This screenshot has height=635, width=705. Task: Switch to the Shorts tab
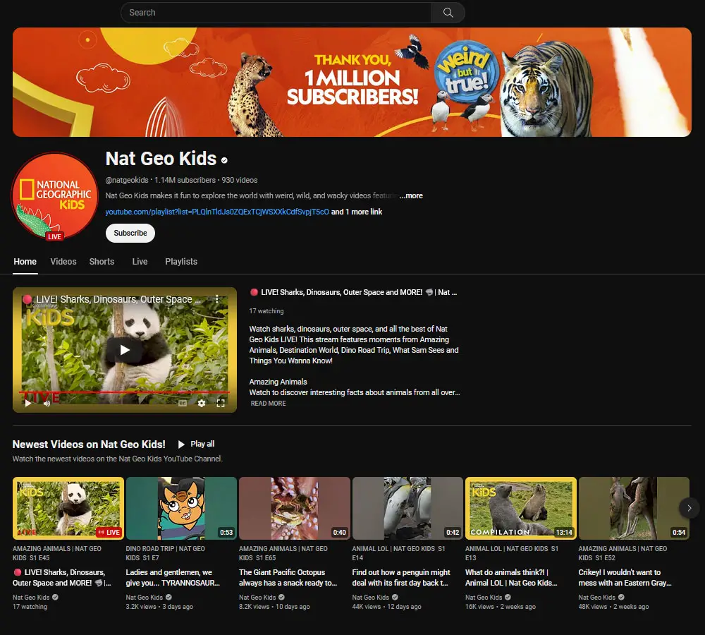point(102,262)
